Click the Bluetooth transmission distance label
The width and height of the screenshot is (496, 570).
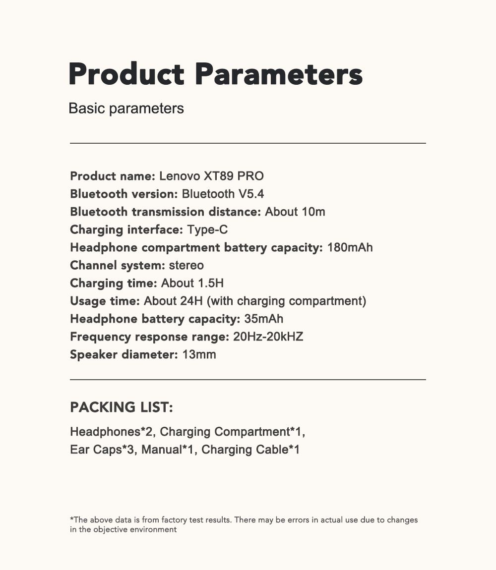click(165, 212)
